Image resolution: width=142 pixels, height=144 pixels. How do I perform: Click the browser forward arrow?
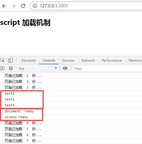pyautogui.click(x=14, y=6)
